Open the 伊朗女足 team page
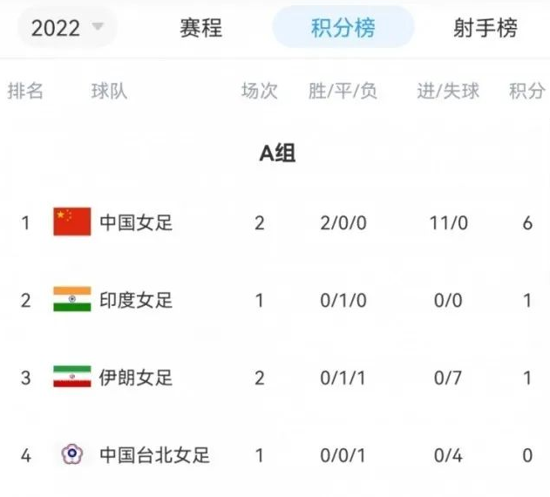The width and height of the screenshot is (550, 497). point(136,378)
